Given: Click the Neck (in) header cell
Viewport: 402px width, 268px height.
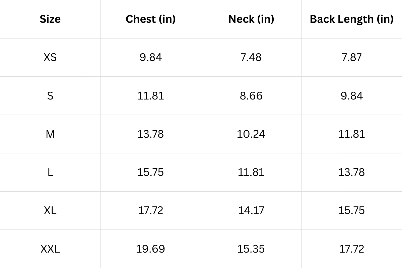Looking at the screenshot, I should (251, 19).
